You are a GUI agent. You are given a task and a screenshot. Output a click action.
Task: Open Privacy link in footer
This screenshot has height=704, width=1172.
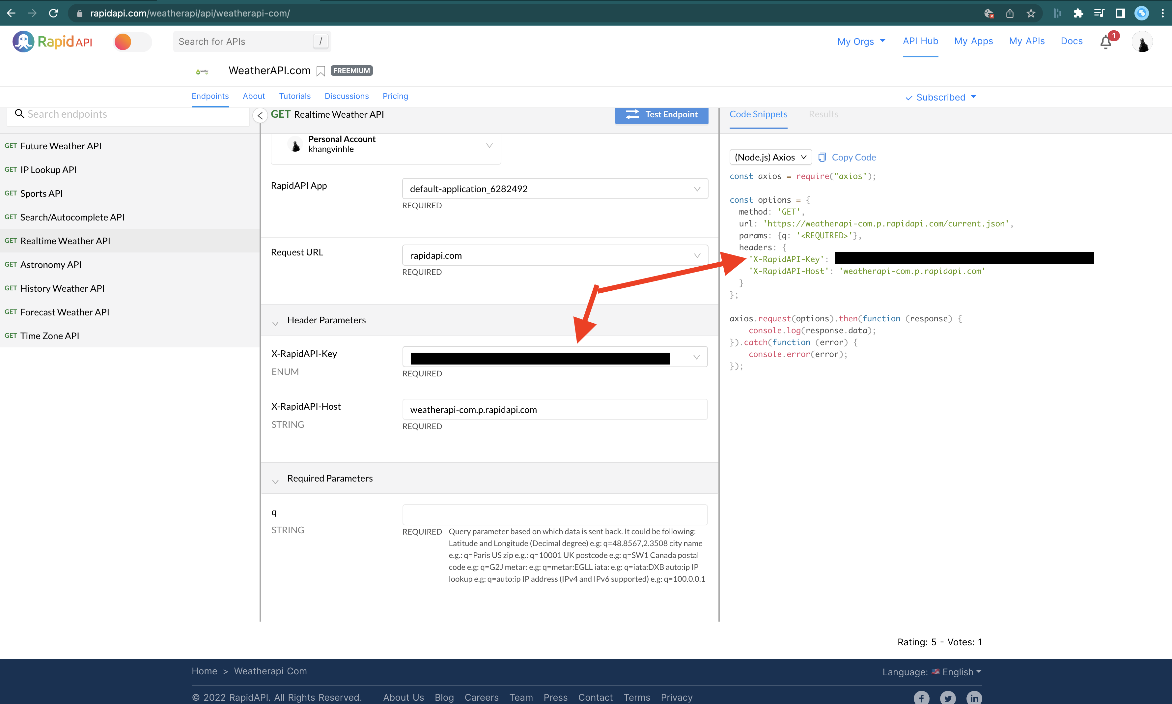coord(677,697)
